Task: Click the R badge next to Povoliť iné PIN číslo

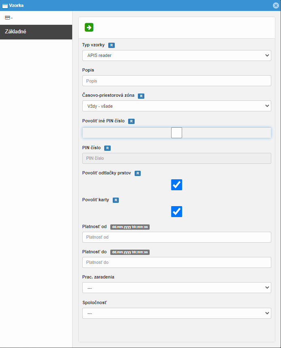Action: coord(131,121)
